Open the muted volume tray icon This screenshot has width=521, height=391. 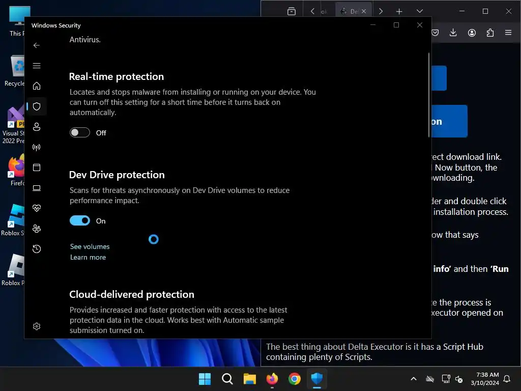[459, 379]
